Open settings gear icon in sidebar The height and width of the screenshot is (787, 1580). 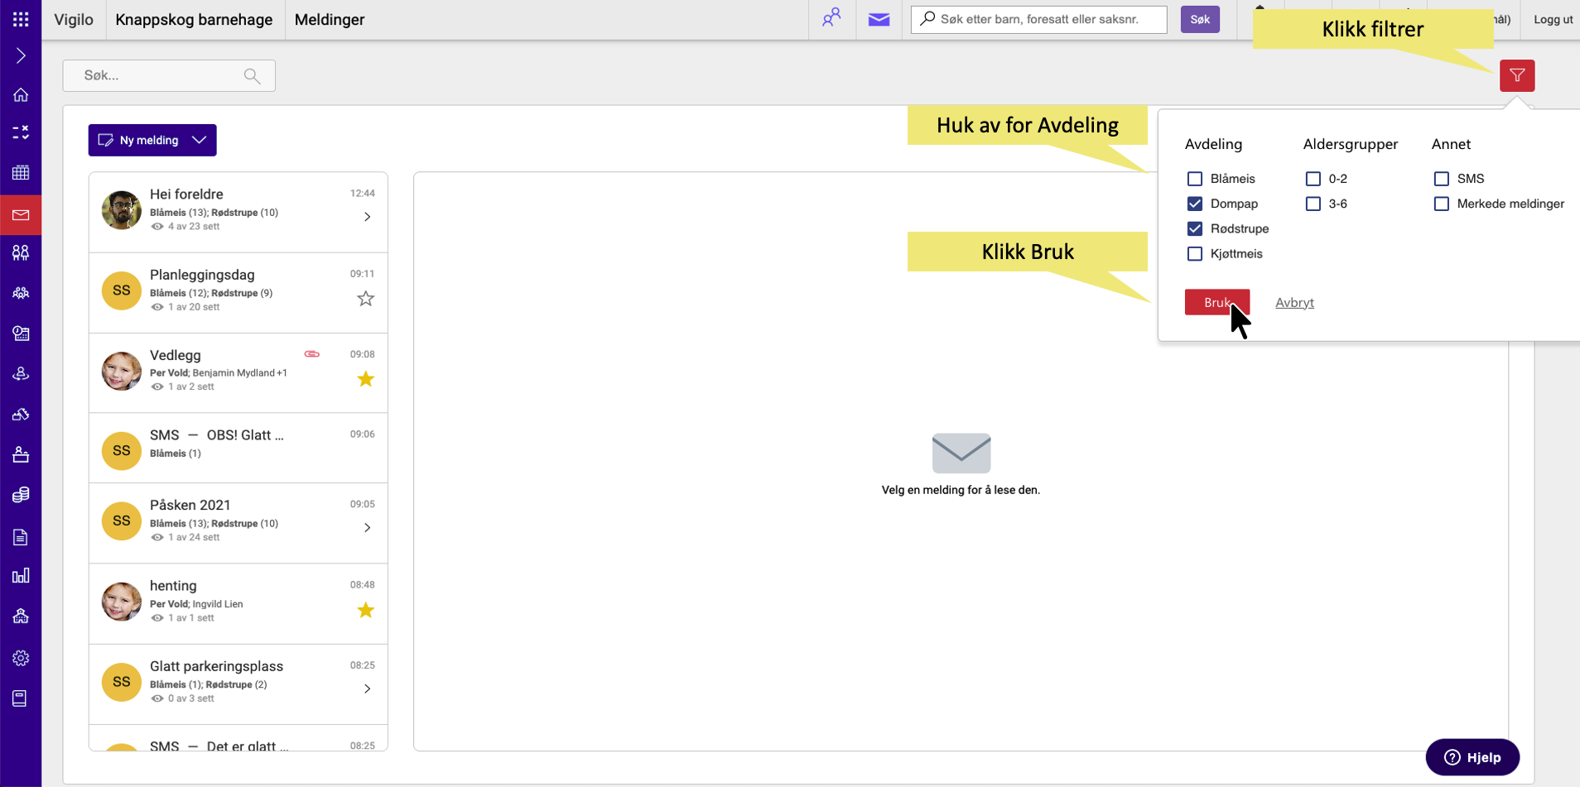click(21, 658)
